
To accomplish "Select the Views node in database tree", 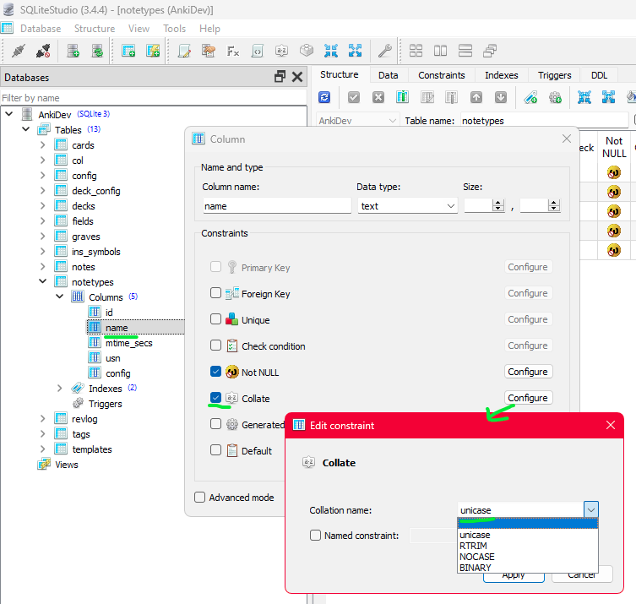I will pyautogui.click(x=67, y=465).
